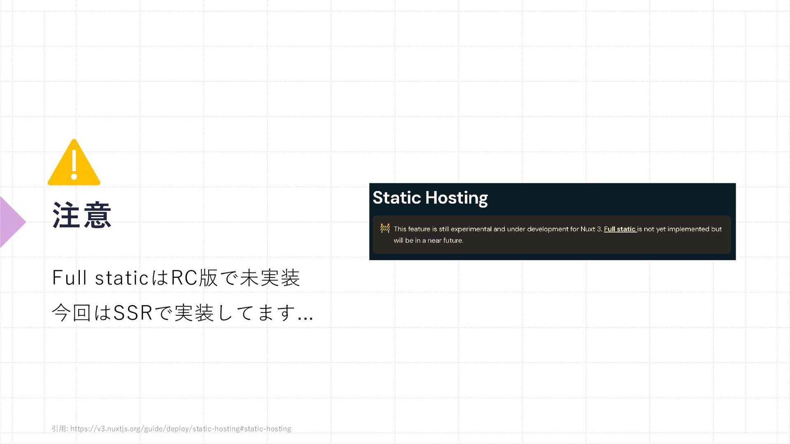Click the 'will be in a near future.' text
The height and width of the screenshot is (444, 790).
point(428,240)
